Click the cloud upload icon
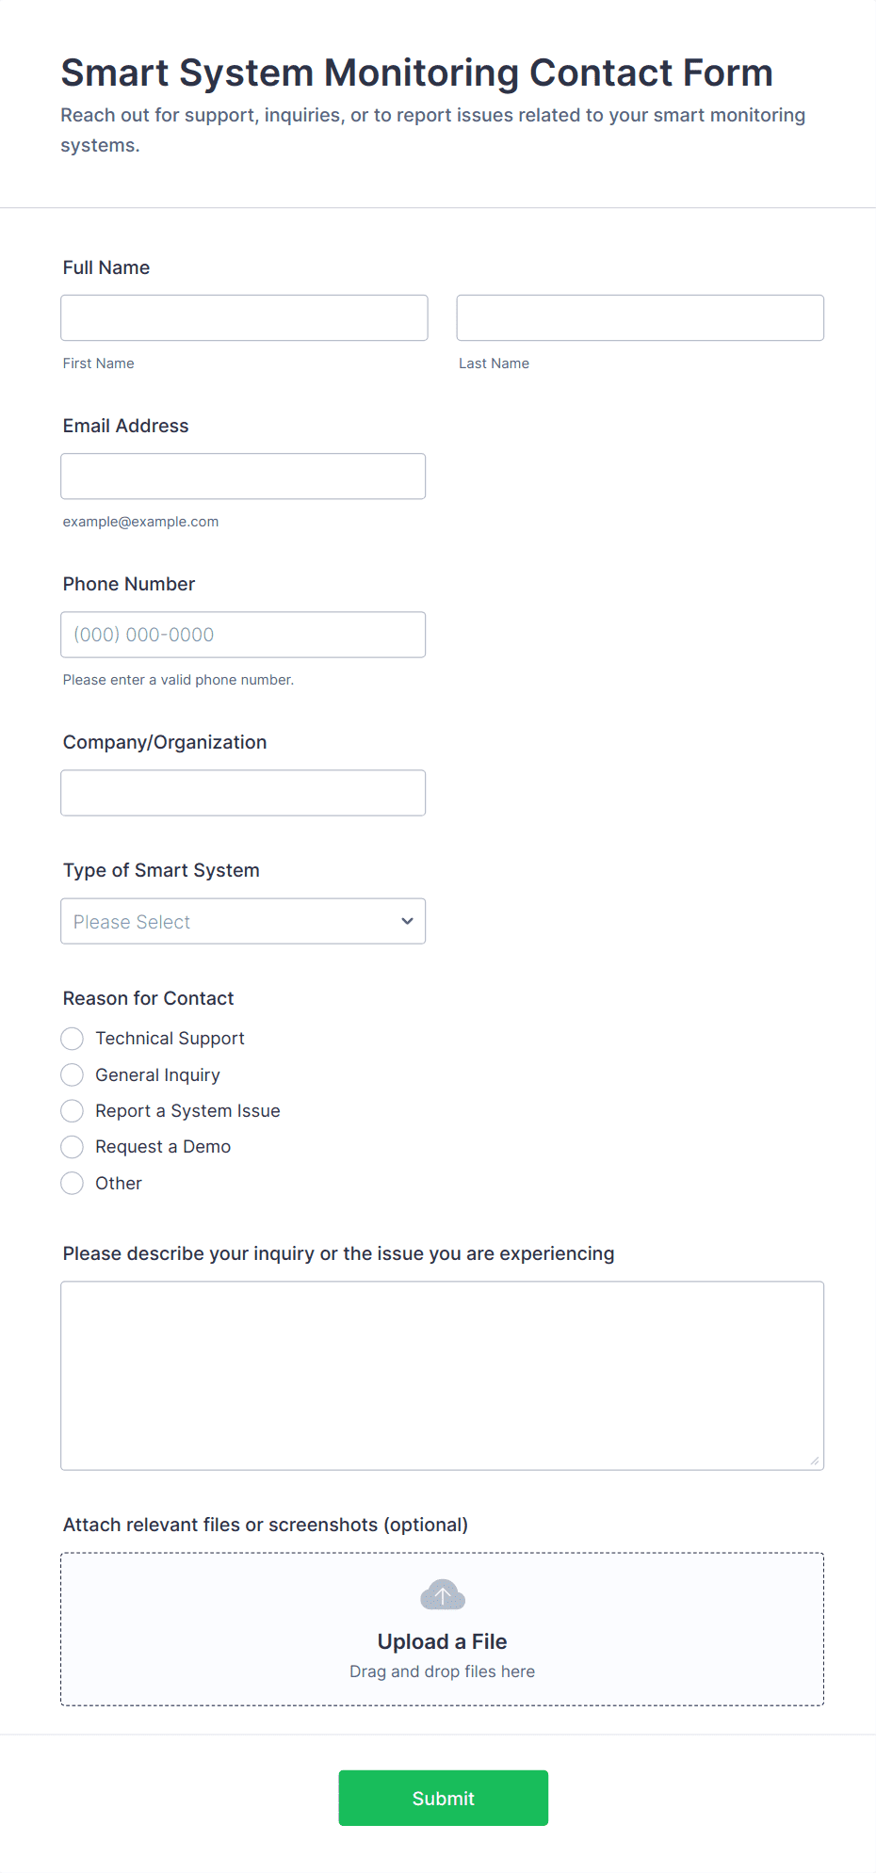 click(x=442, y=1595)
